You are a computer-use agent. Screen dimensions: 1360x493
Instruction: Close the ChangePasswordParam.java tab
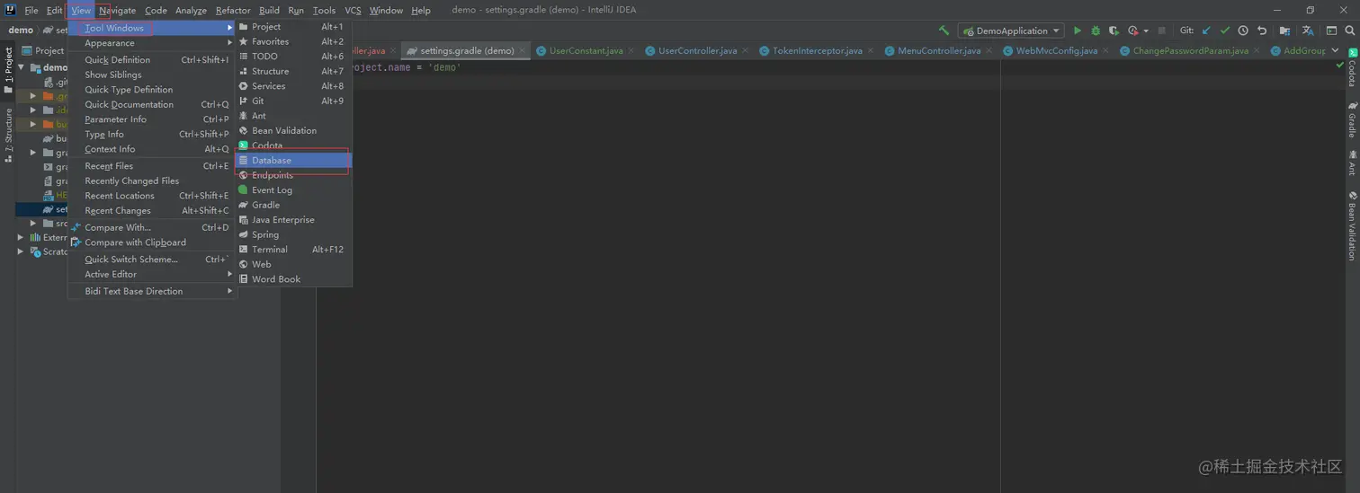click(1257, 51)
